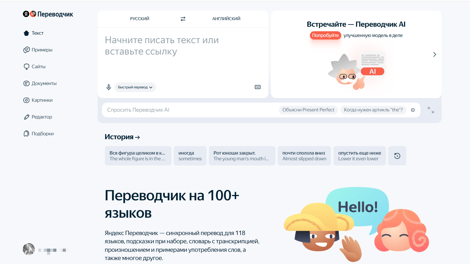
Task: Swap source and target languages
Action: tap(183, 19)
